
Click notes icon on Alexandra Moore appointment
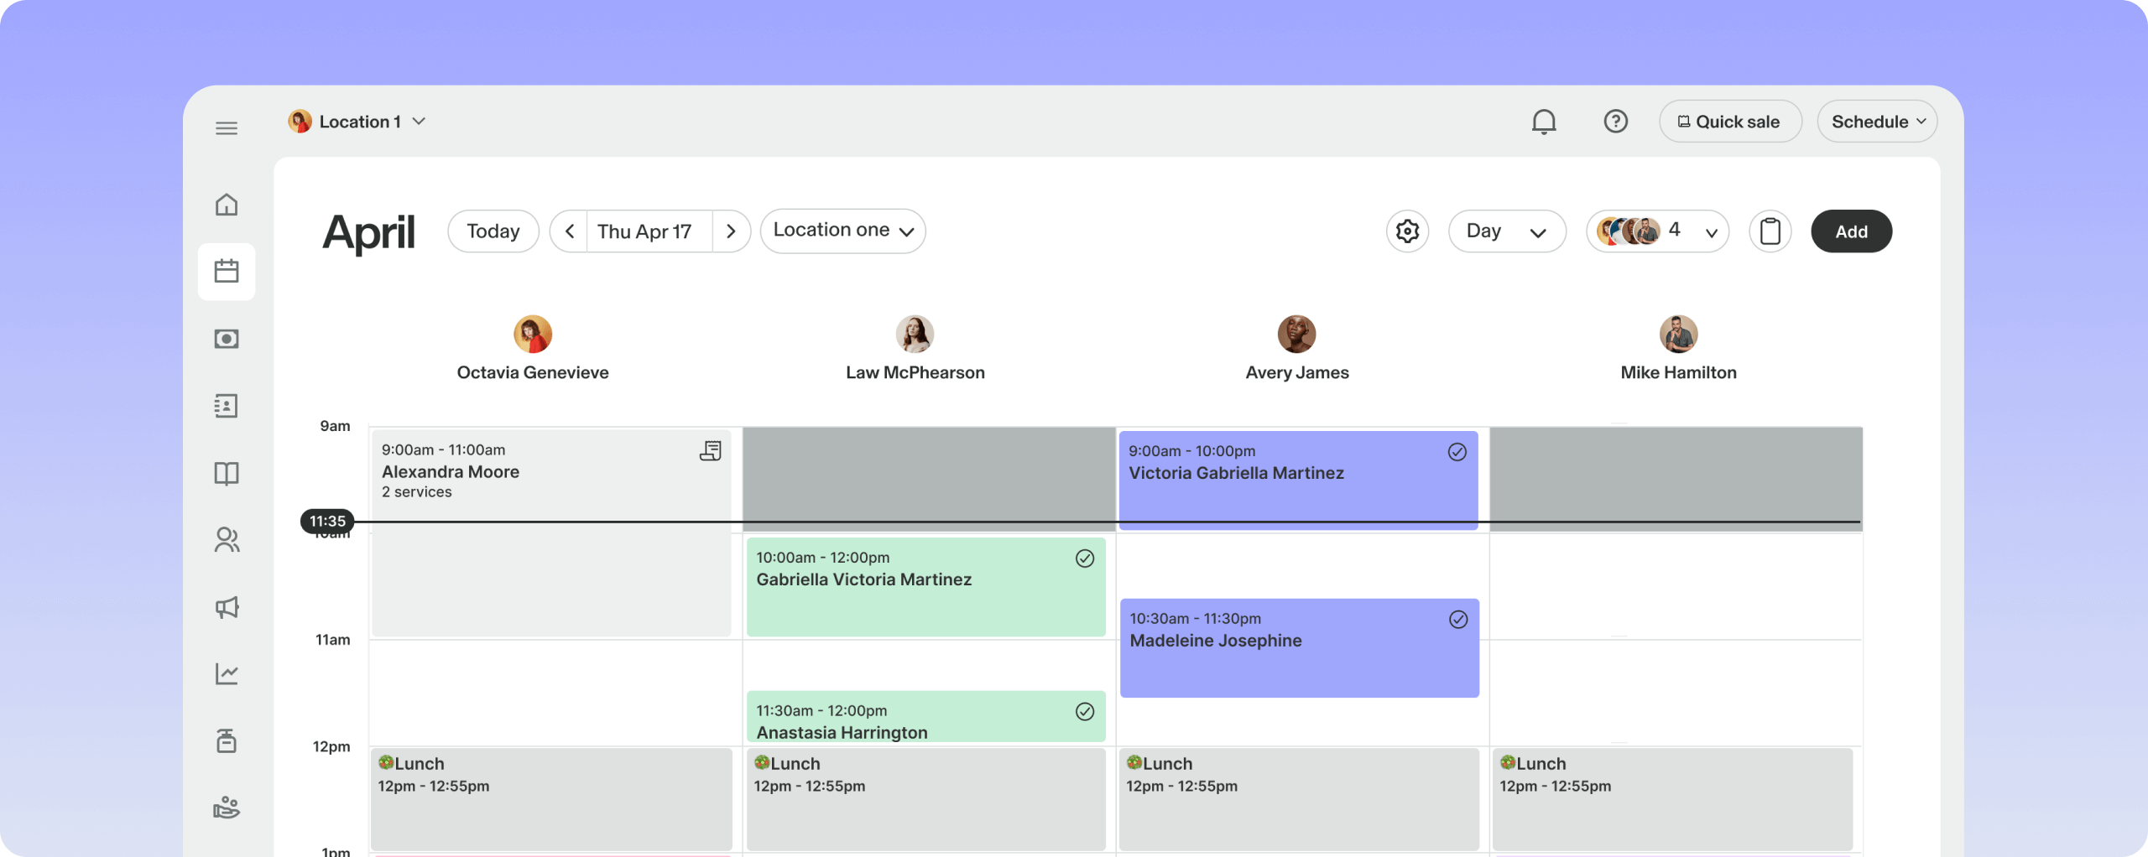pyautogui.click(x=710, y=451)
